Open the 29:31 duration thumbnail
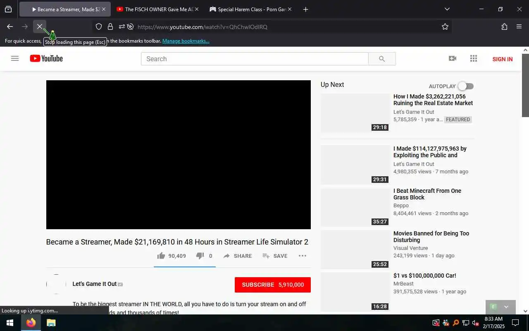The image size is (529, 331). click(355, 165)
